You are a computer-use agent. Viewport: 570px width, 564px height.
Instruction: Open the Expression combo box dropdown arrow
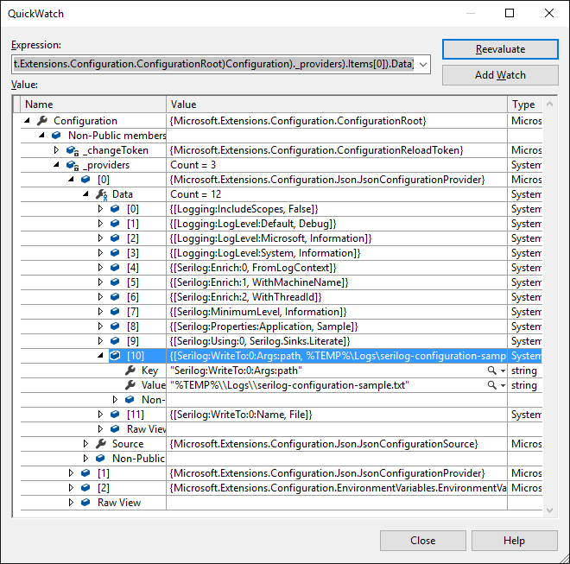[x=423, y=65]
